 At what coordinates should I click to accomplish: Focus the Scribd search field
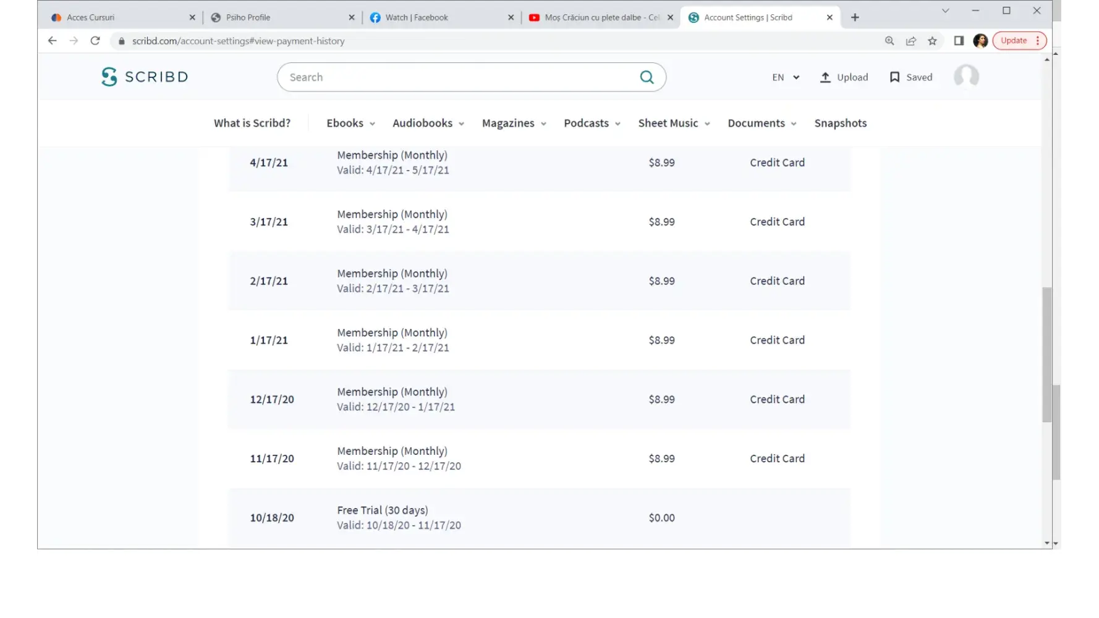coord(457,77)
